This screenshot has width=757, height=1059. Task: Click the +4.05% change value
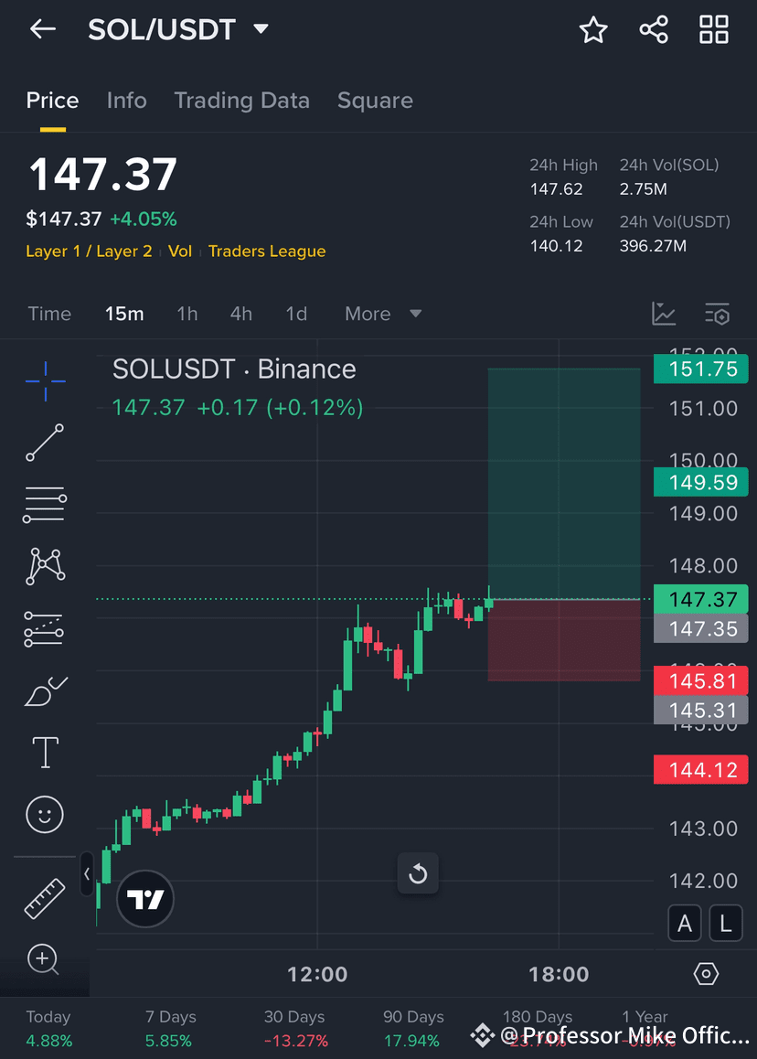pyautogui.click(x=144, y=219)
